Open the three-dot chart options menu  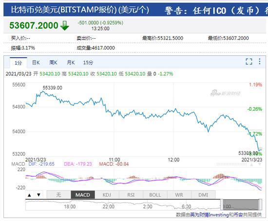pos(259,61)
